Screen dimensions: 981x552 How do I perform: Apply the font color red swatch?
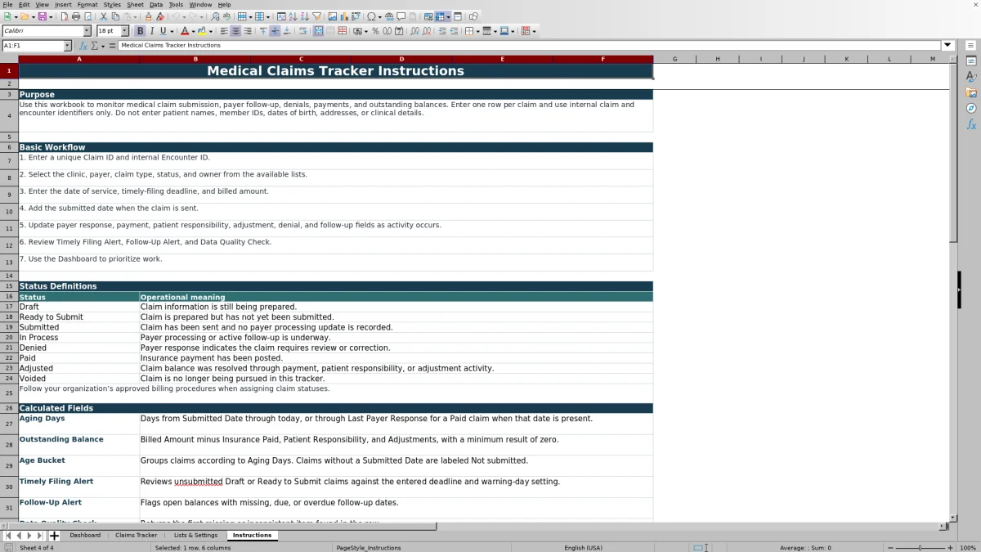[184, 31]
